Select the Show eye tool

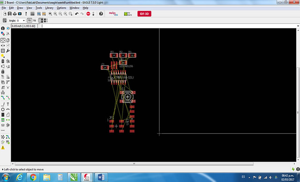(x=8, y=28)
